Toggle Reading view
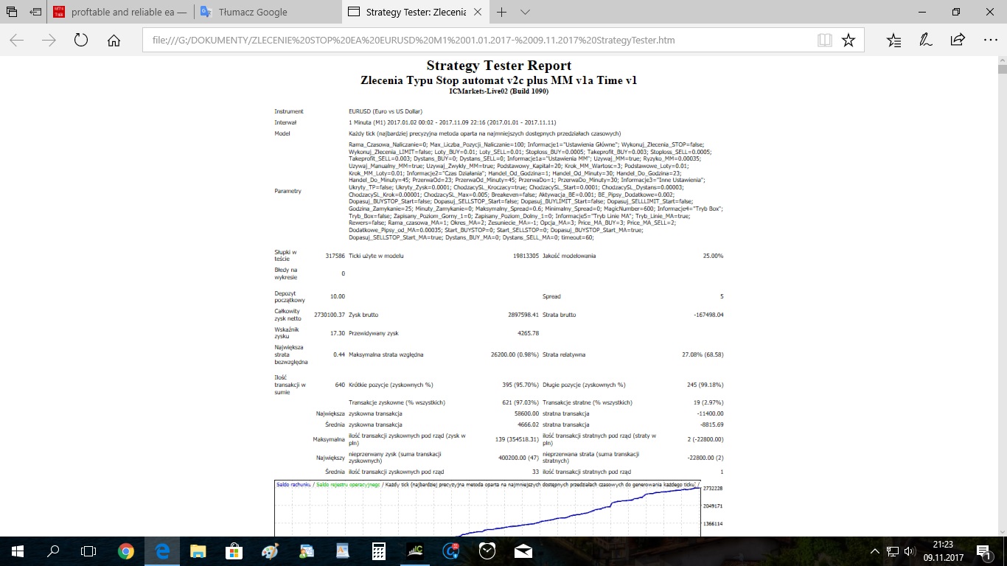The image size is (1007, 566). [824, 41]
